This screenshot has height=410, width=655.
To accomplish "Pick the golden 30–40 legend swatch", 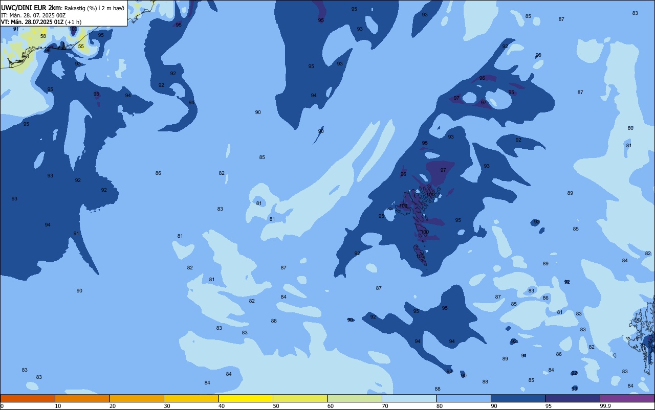I will point(191,398).
